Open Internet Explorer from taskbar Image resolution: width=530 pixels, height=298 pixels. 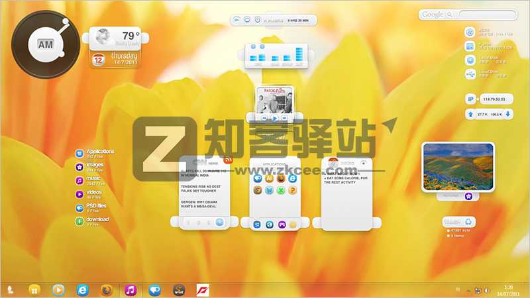click(82, 290)
